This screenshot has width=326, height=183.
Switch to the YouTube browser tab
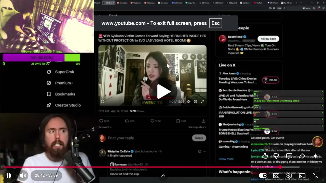click(258, 3)
